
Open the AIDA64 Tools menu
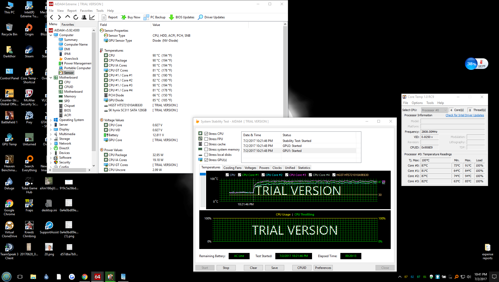[100, 11]
